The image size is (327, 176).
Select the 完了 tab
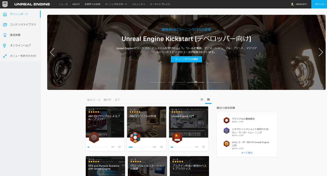click(x=117, y=100)
